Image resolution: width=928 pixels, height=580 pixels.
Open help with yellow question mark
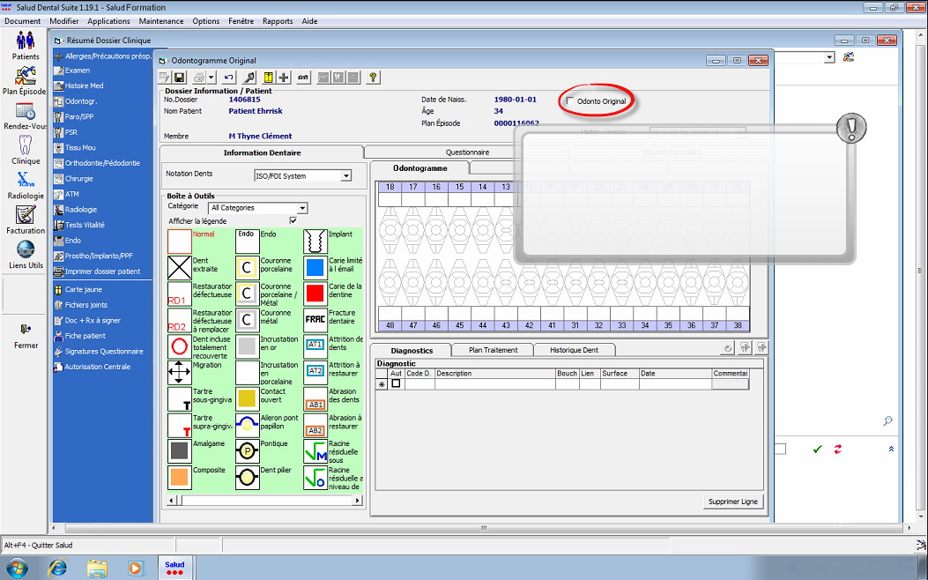coord(373,78)
